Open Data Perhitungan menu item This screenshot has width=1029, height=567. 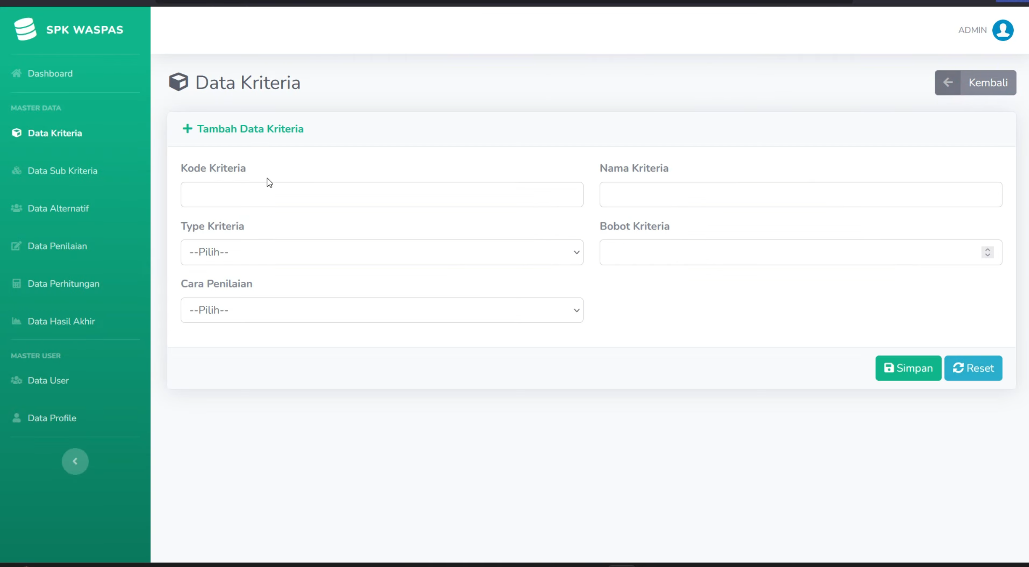tap(63, 283)
